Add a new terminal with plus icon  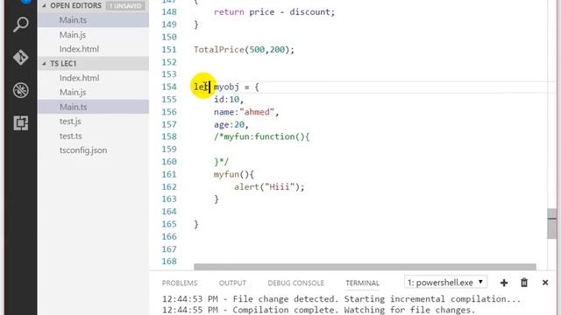click(x=504, y=283)
